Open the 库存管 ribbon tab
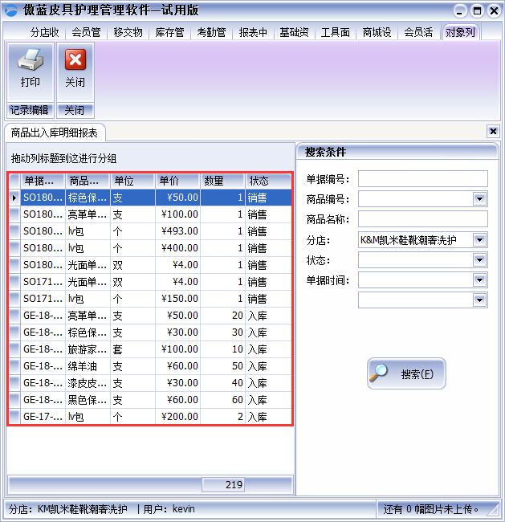505x522 pixels. (x=169, y=33)
